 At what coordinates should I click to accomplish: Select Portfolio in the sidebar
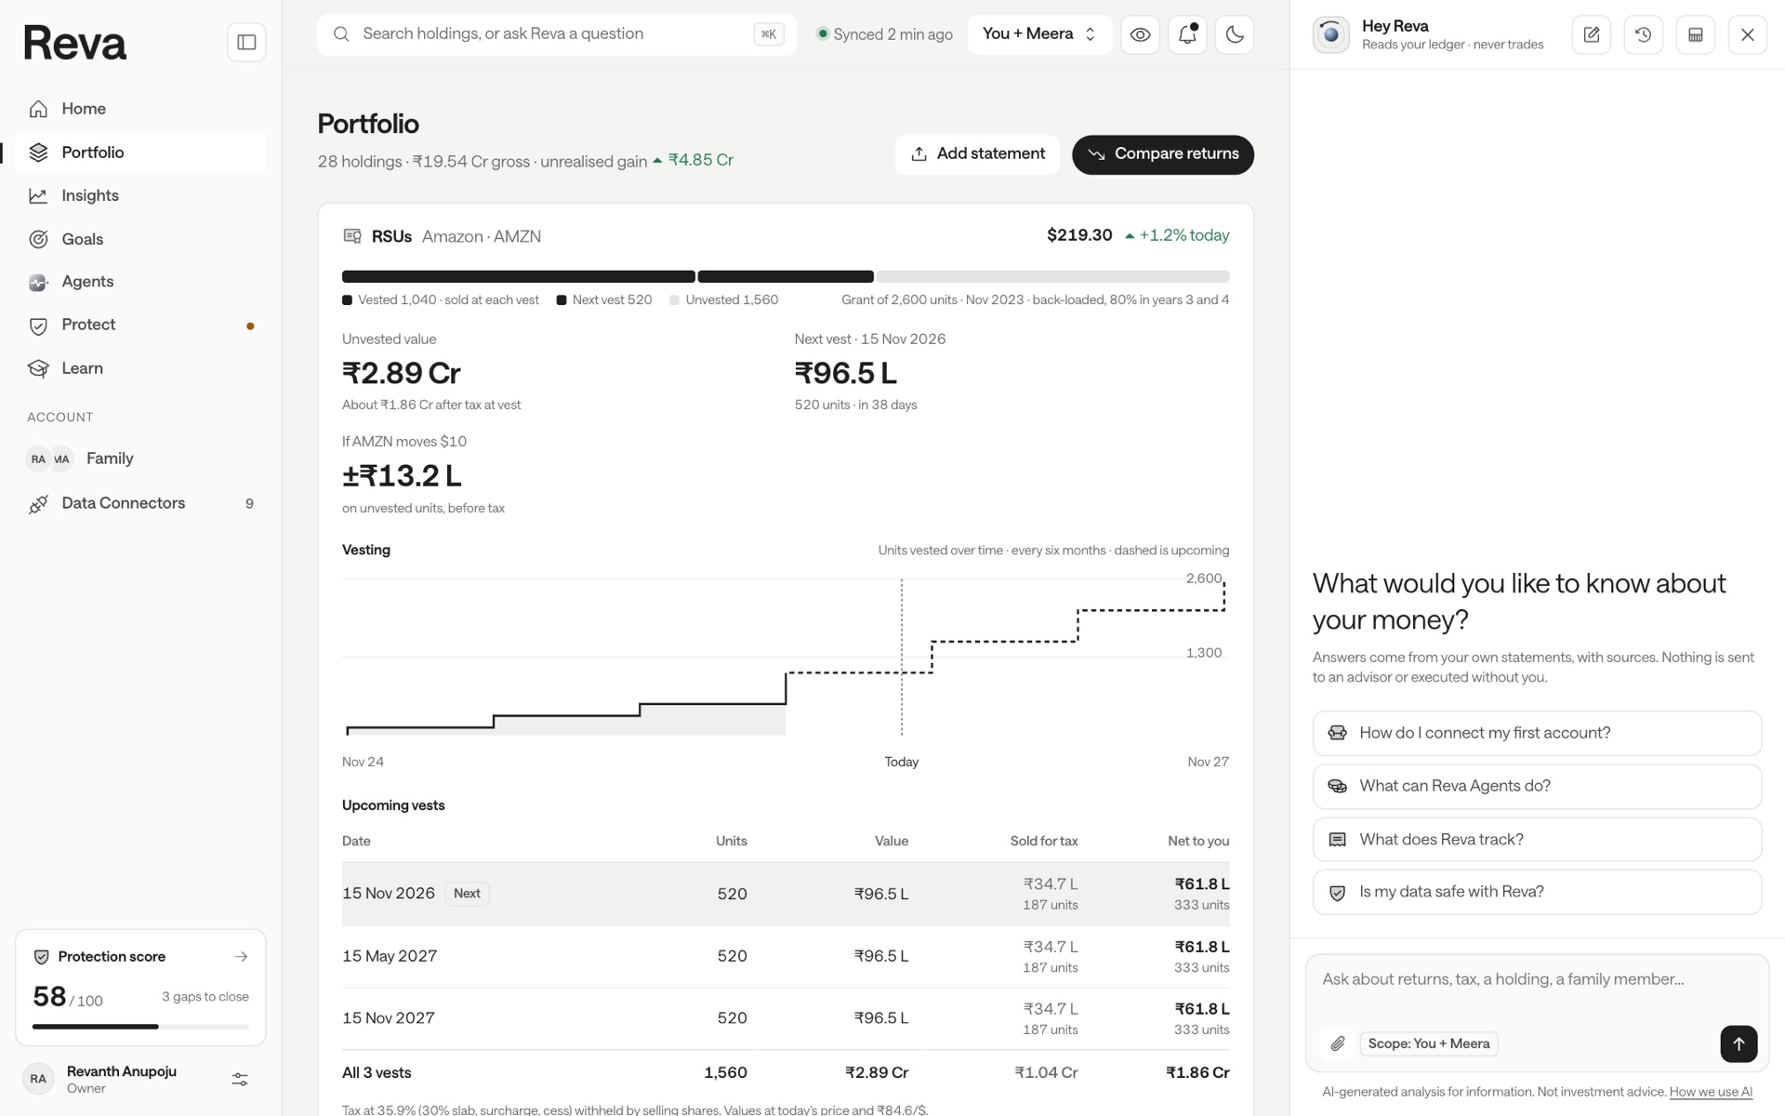pos(140,153)
